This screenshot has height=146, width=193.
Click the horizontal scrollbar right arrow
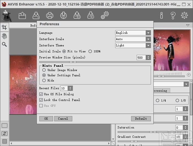109,143
